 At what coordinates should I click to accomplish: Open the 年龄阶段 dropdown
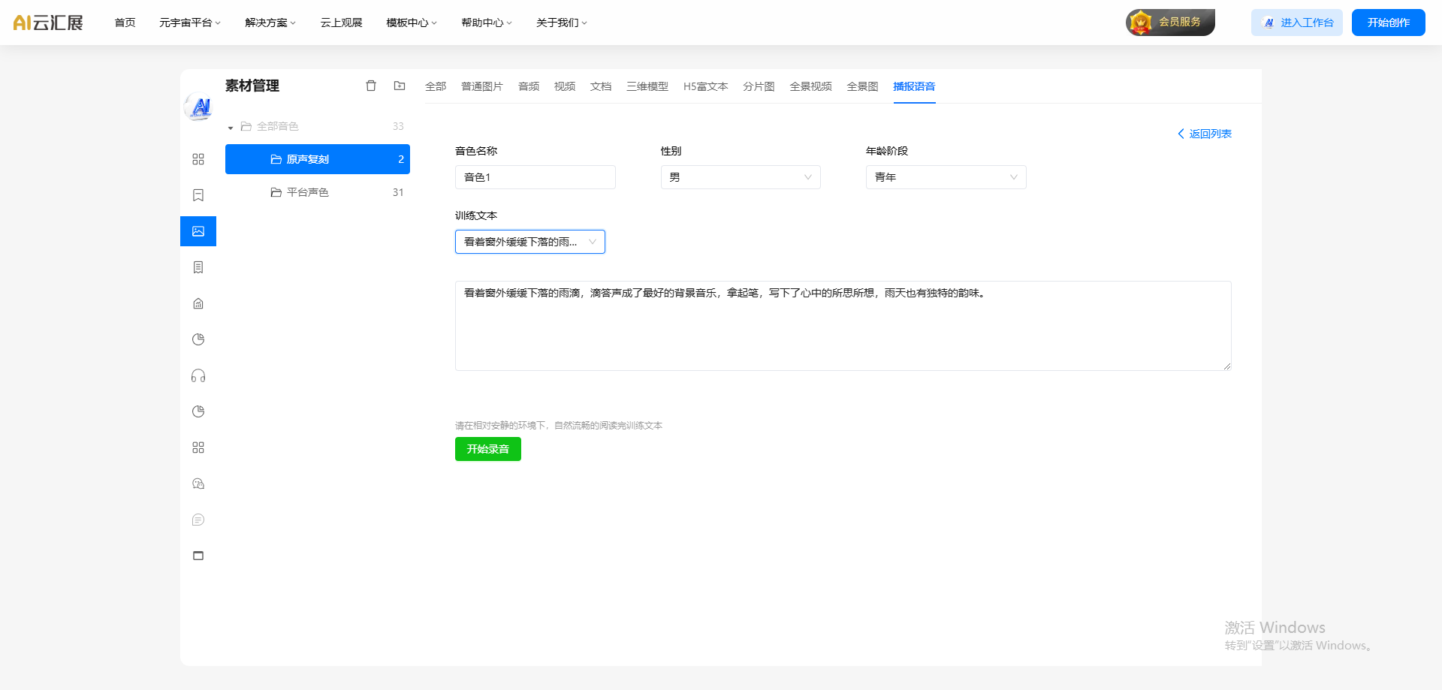click(x=946, y=177)
